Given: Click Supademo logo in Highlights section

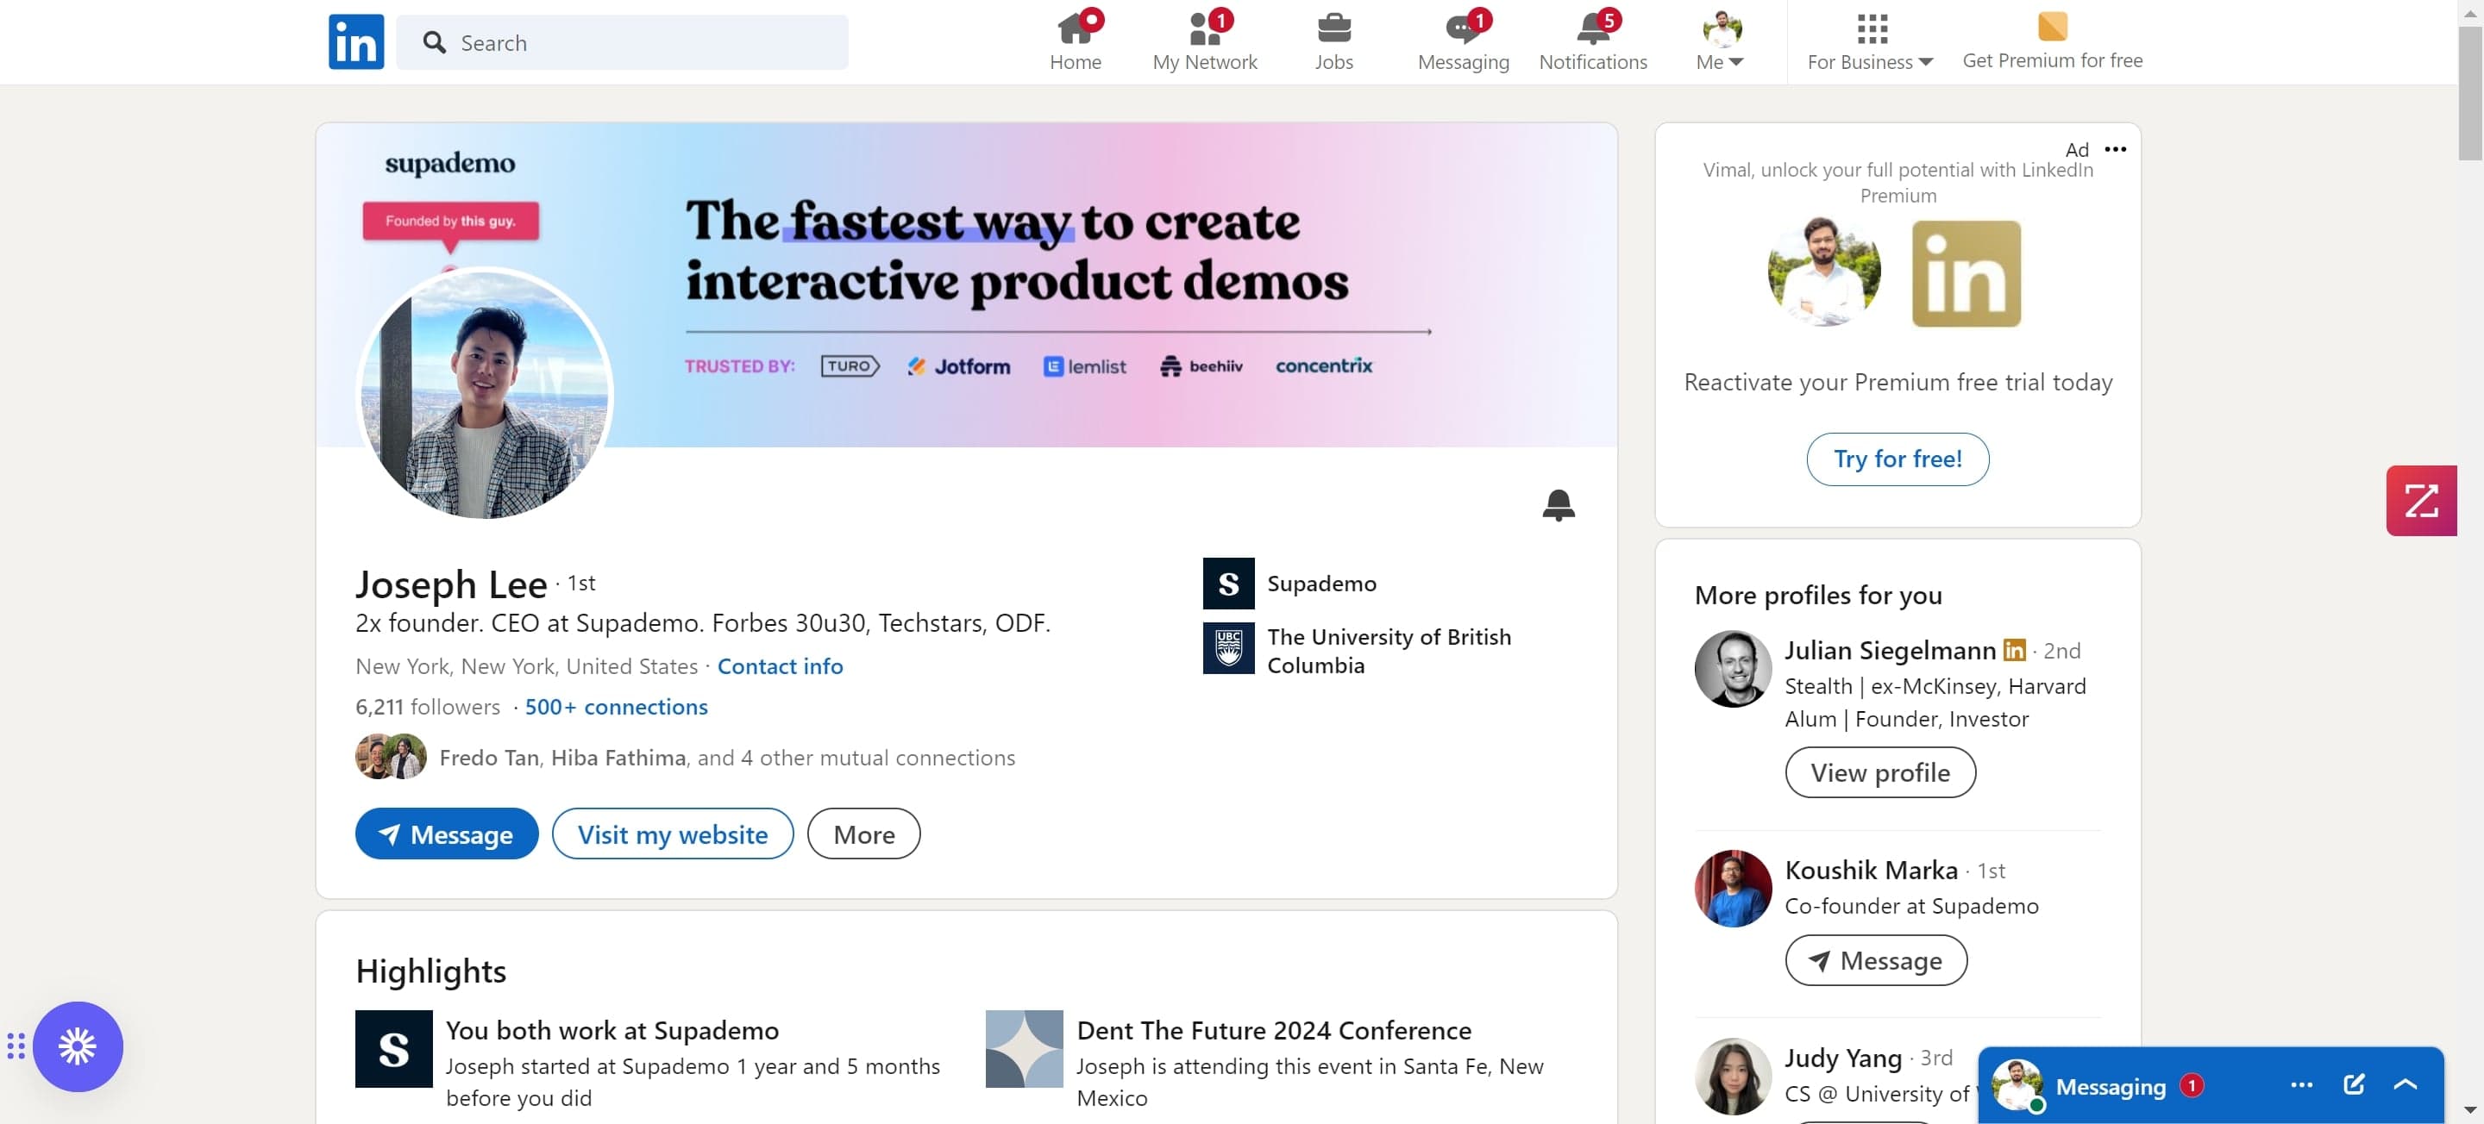Looking at the screenshot, I should (x=393, y=1049).
